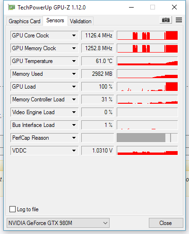Click the Memory Used history graph
189x234 pixels.
(147, 74)
